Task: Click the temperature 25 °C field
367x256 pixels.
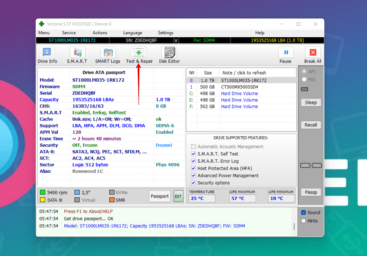Action: (202, 198)
